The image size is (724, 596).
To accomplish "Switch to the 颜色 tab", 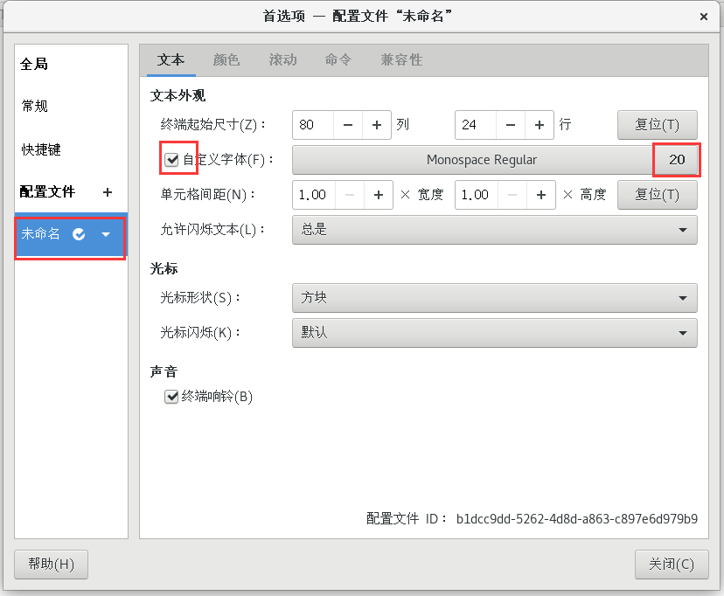I will pos(226,60).
